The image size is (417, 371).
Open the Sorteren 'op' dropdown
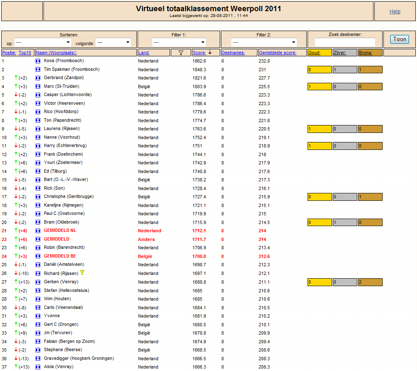pos(43,42)
